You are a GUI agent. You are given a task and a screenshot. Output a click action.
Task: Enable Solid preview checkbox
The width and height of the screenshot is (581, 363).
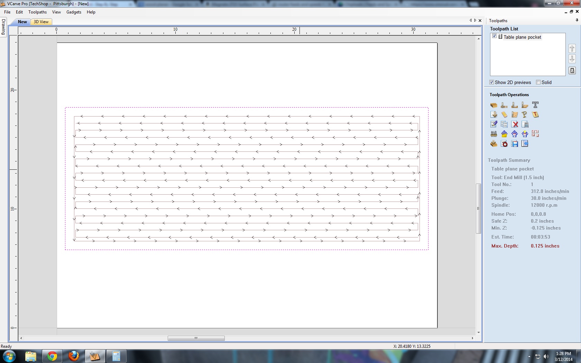(538, 82)
